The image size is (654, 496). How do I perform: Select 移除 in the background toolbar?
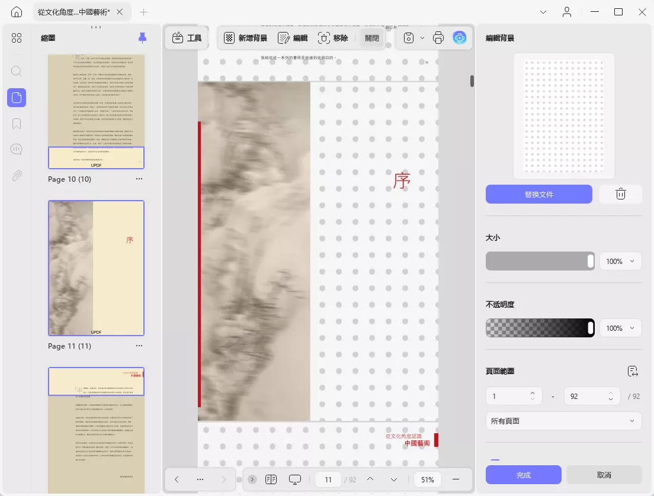click(x=333, y=38)
